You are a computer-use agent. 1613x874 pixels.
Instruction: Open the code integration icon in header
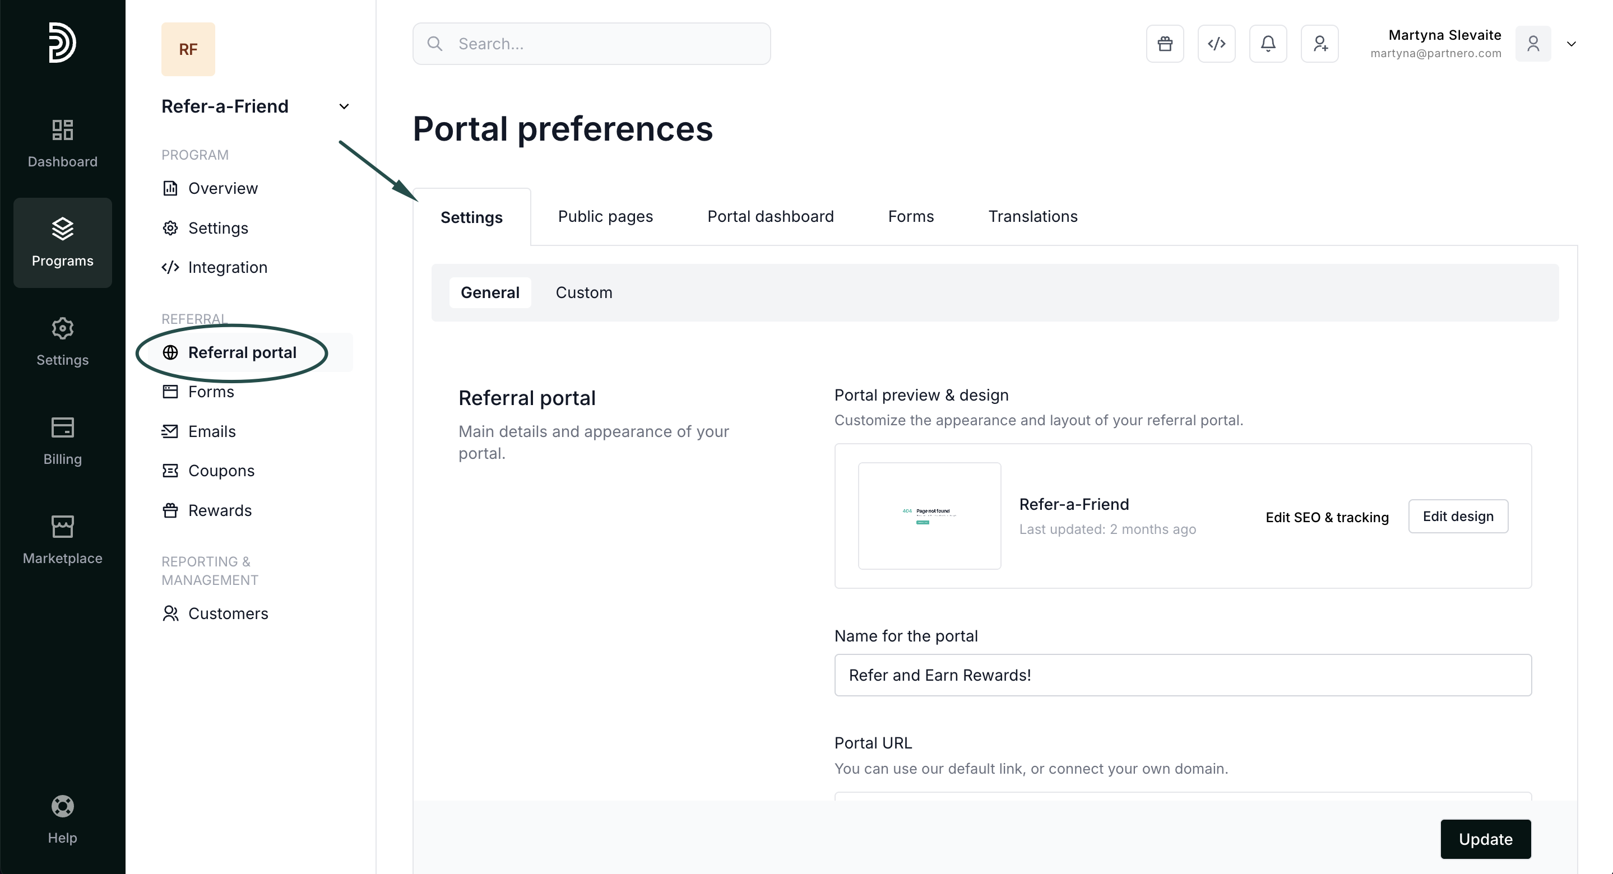(x=1216, y=44)
